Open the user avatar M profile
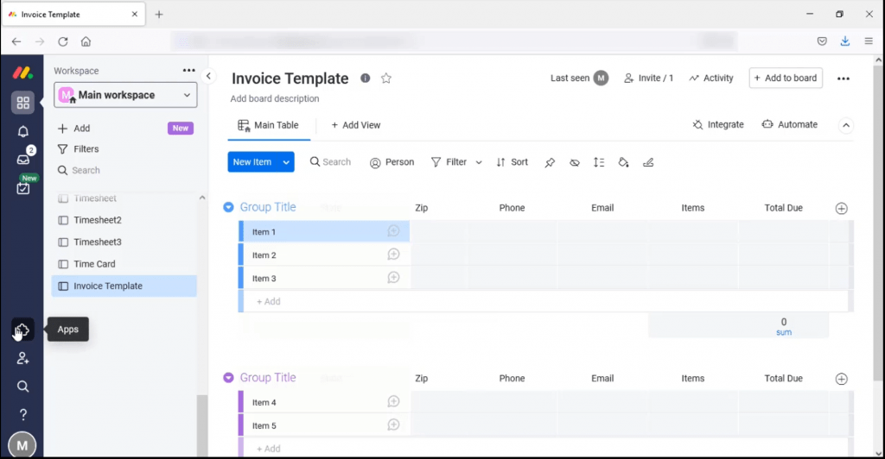885x459 pixels. [22, 445]
